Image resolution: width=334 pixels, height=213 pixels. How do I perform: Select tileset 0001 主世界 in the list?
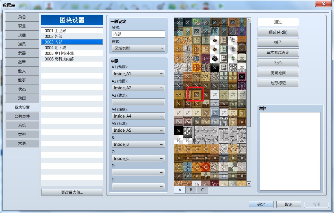click(x=72, y=31)
